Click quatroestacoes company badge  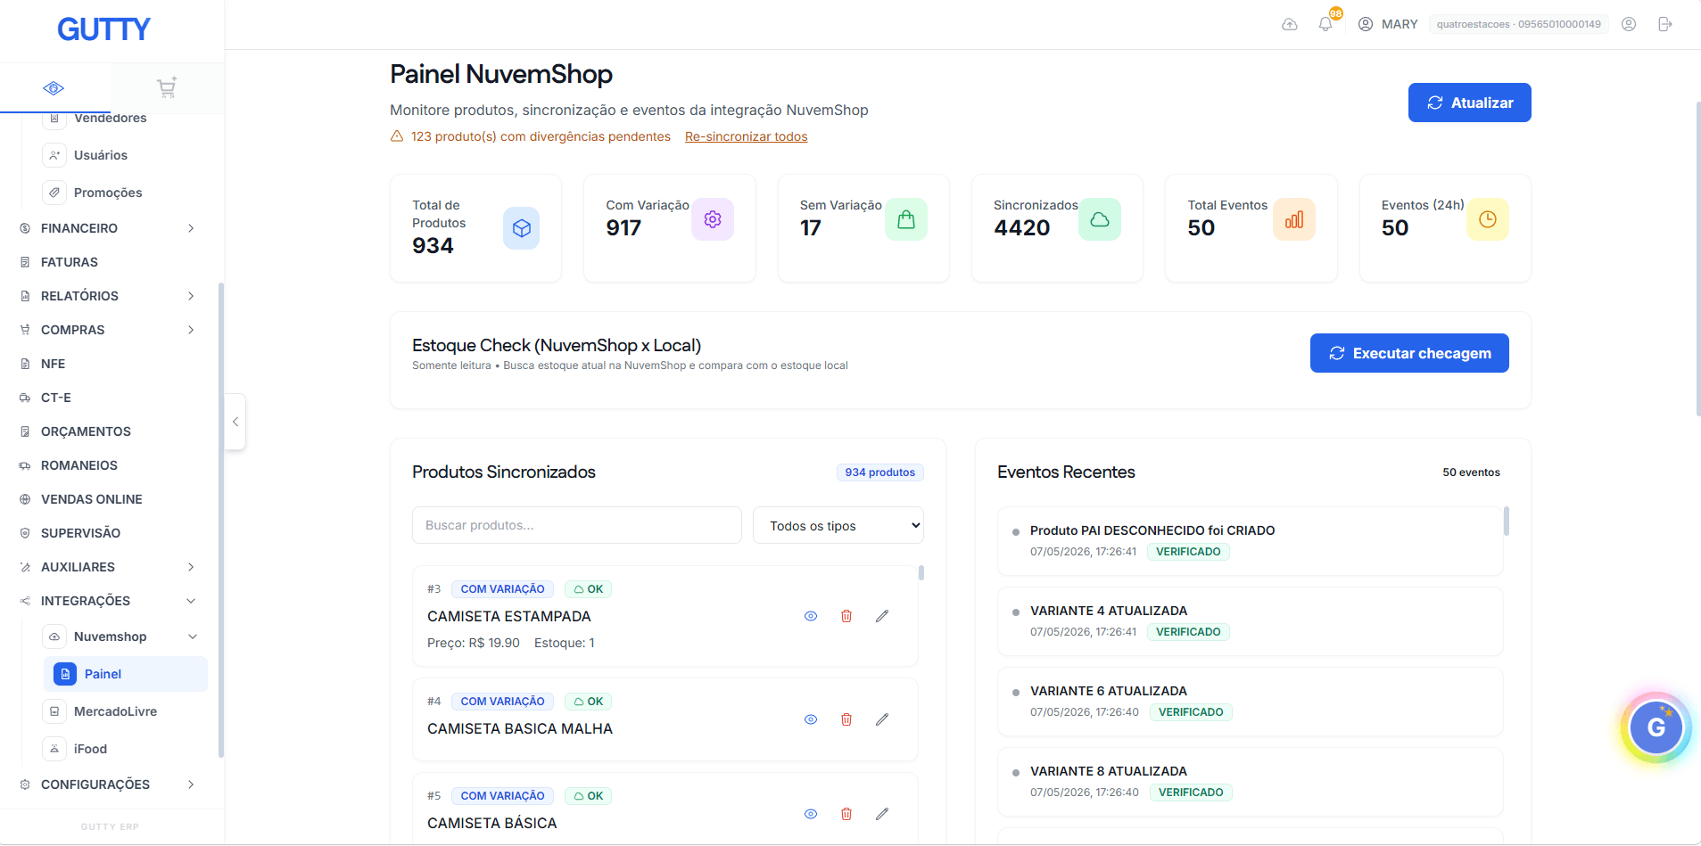pyautogui.click(x=1518, y=24)
